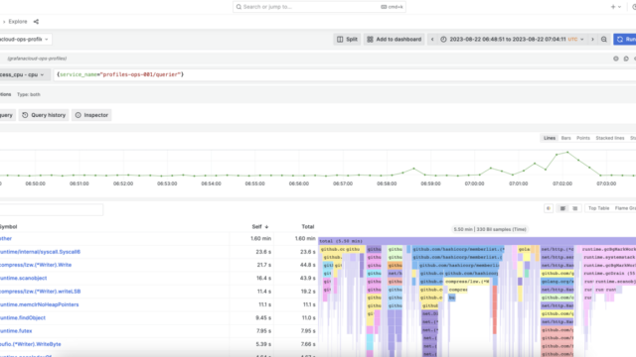The height and width of the screenshot is (357, 636).
Task: Shift time range forward with right arrow
Action: click(592, 40)
